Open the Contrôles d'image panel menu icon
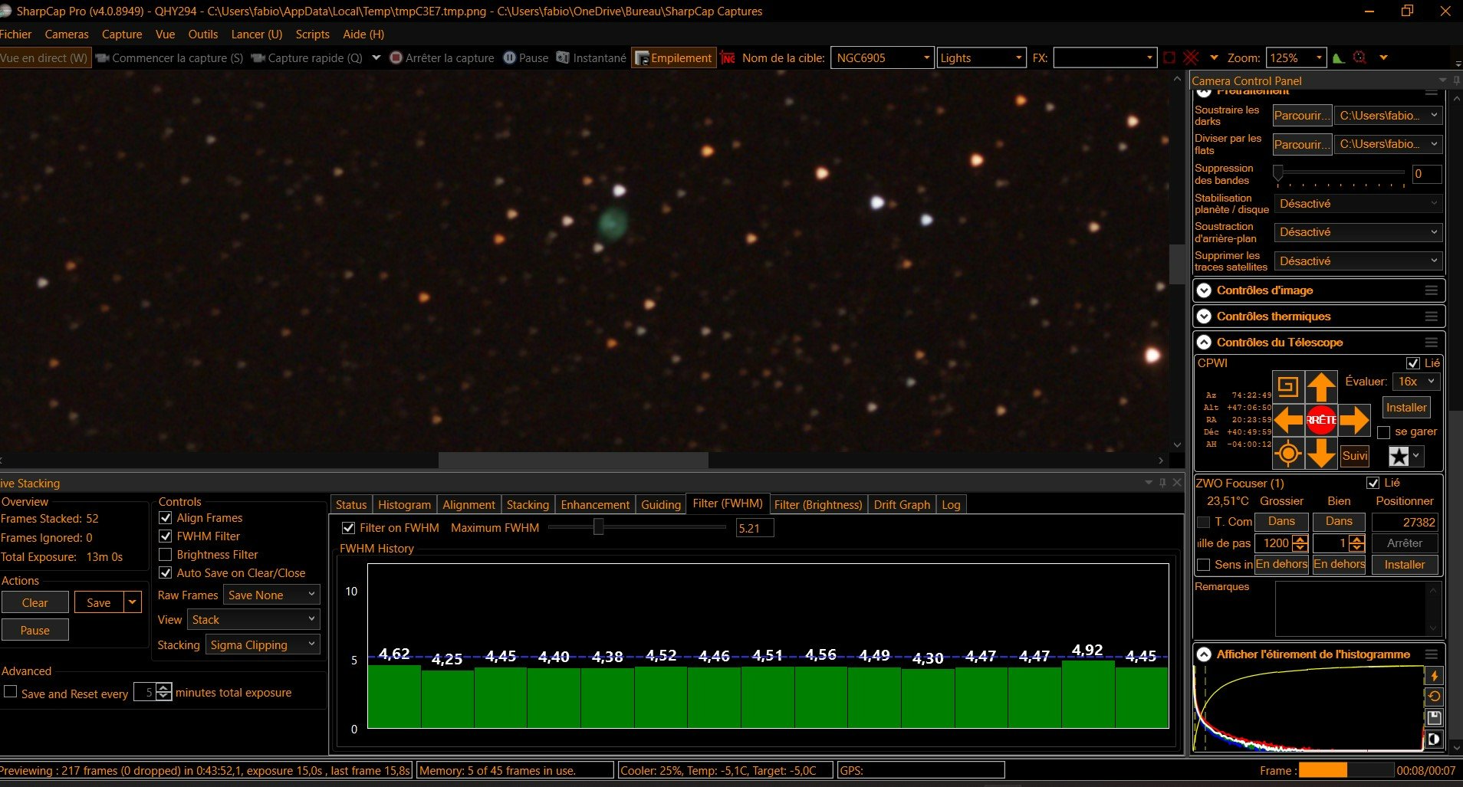 [x=1431, y=290]
